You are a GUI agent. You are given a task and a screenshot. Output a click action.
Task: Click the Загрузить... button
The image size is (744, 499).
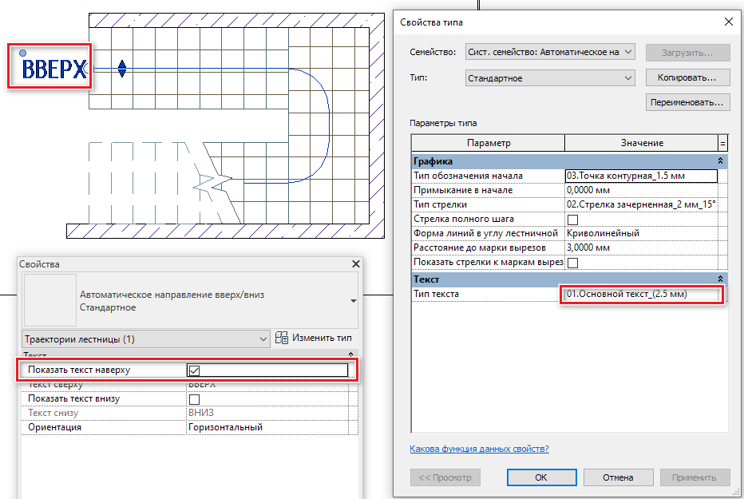(x=687, y=53)
